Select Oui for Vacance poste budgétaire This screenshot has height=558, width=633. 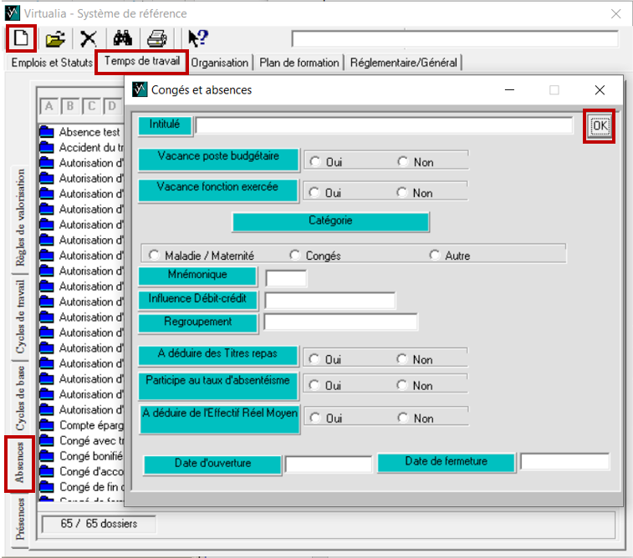[315, 162]
